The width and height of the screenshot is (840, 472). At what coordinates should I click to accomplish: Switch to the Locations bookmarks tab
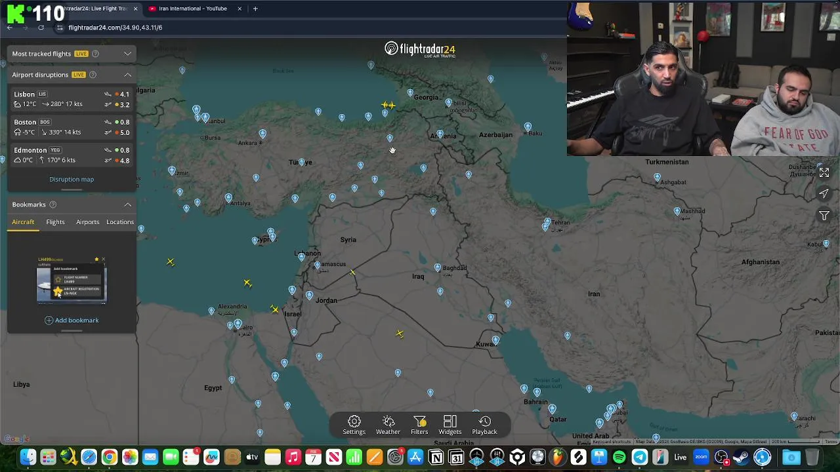120,222
